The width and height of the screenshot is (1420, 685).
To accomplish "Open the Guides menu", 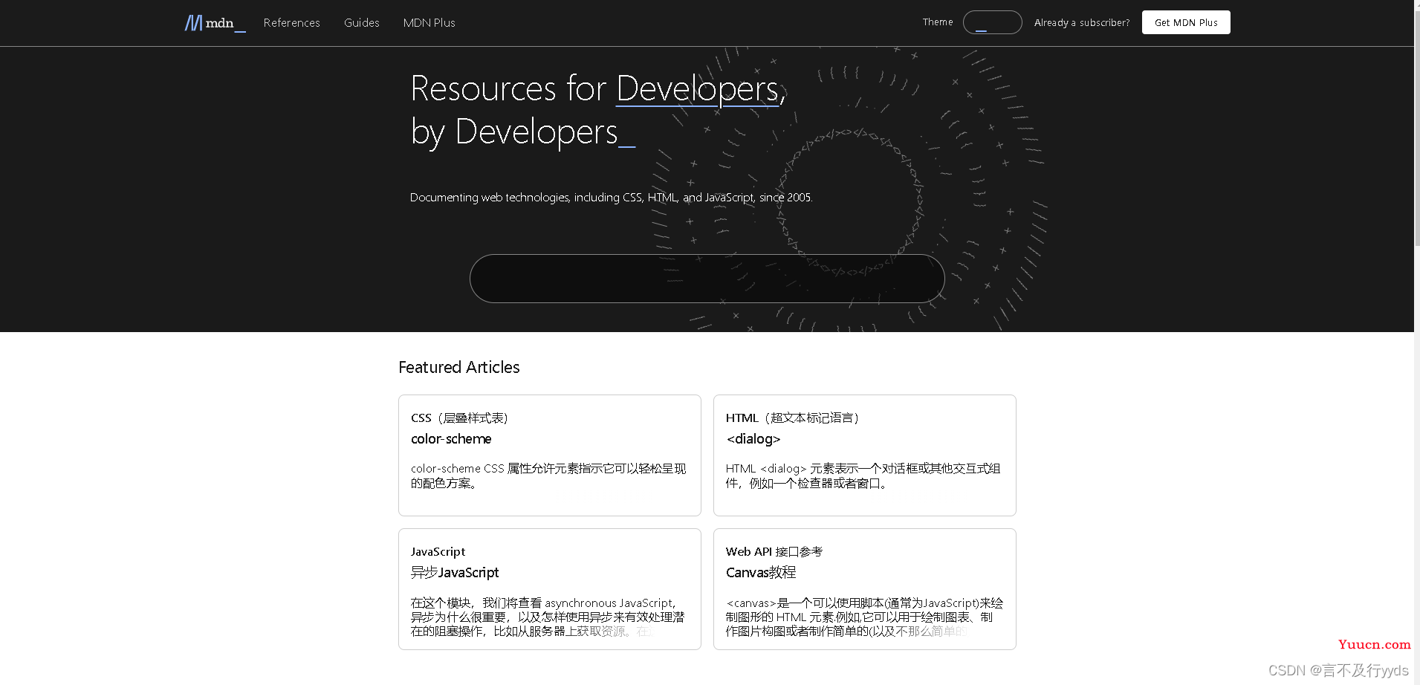I will [361, 23].
